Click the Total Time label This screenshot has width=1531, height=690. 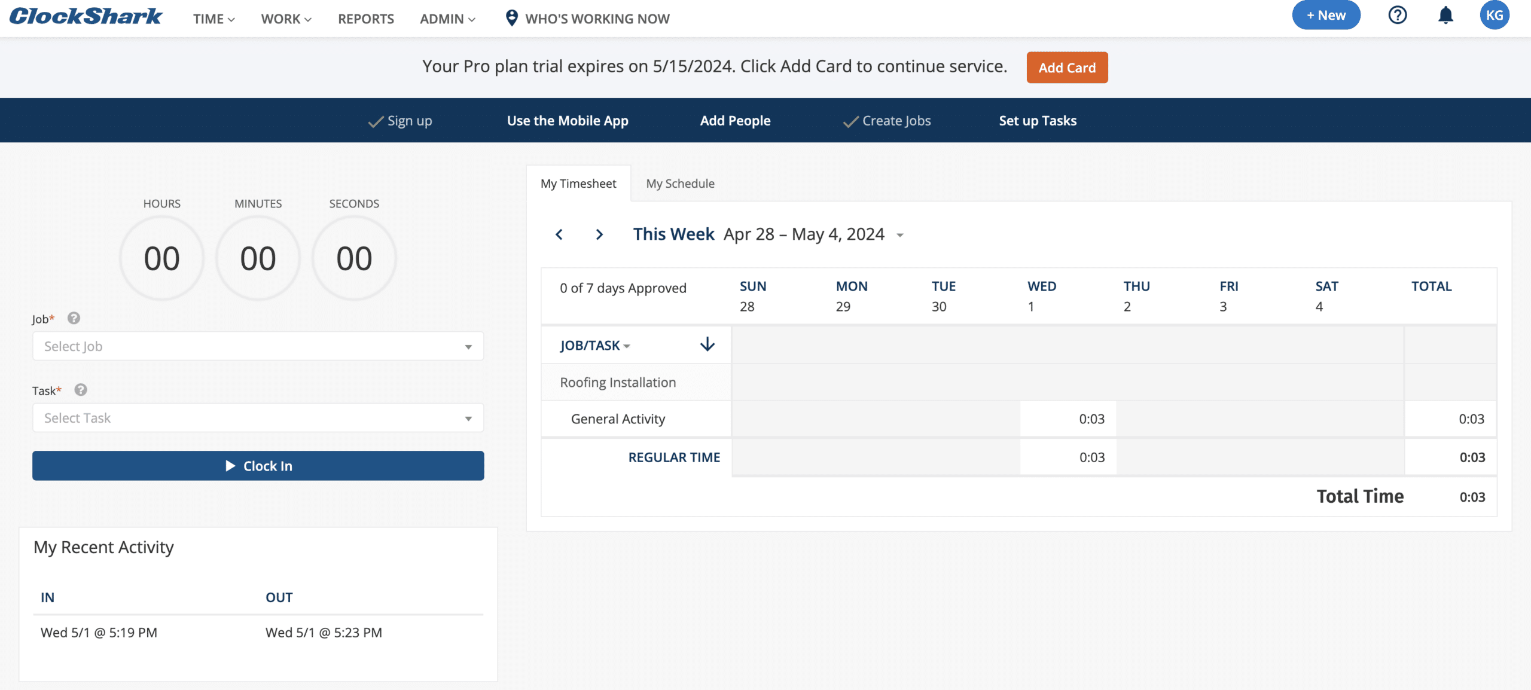coord(1360,496)
